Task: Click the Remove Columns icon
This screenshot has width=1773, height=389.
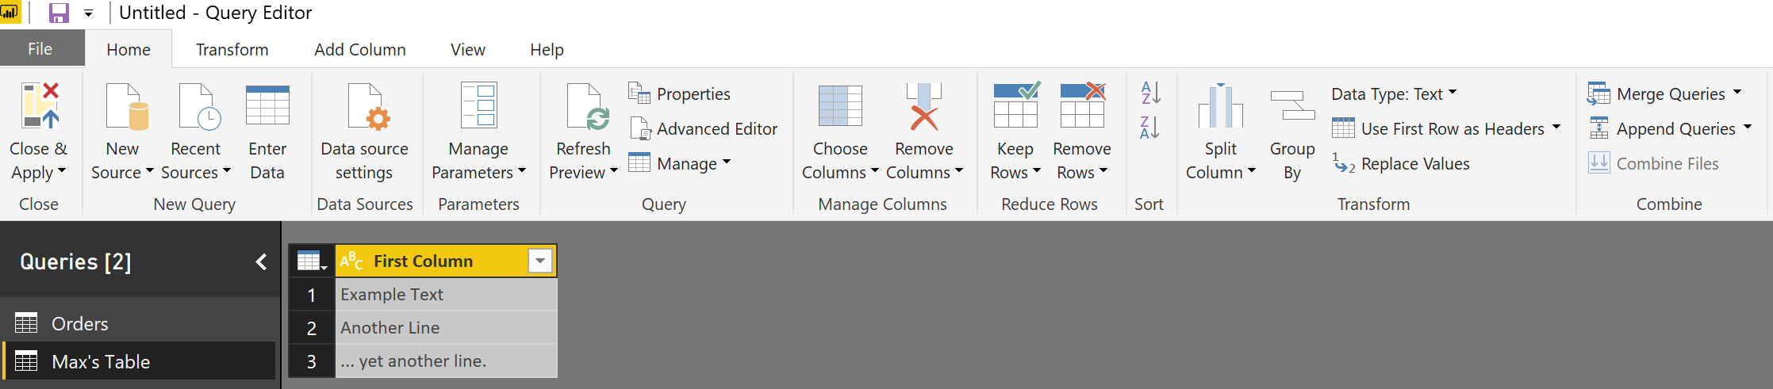Action: pyautogui.click(x=924, y=106)
